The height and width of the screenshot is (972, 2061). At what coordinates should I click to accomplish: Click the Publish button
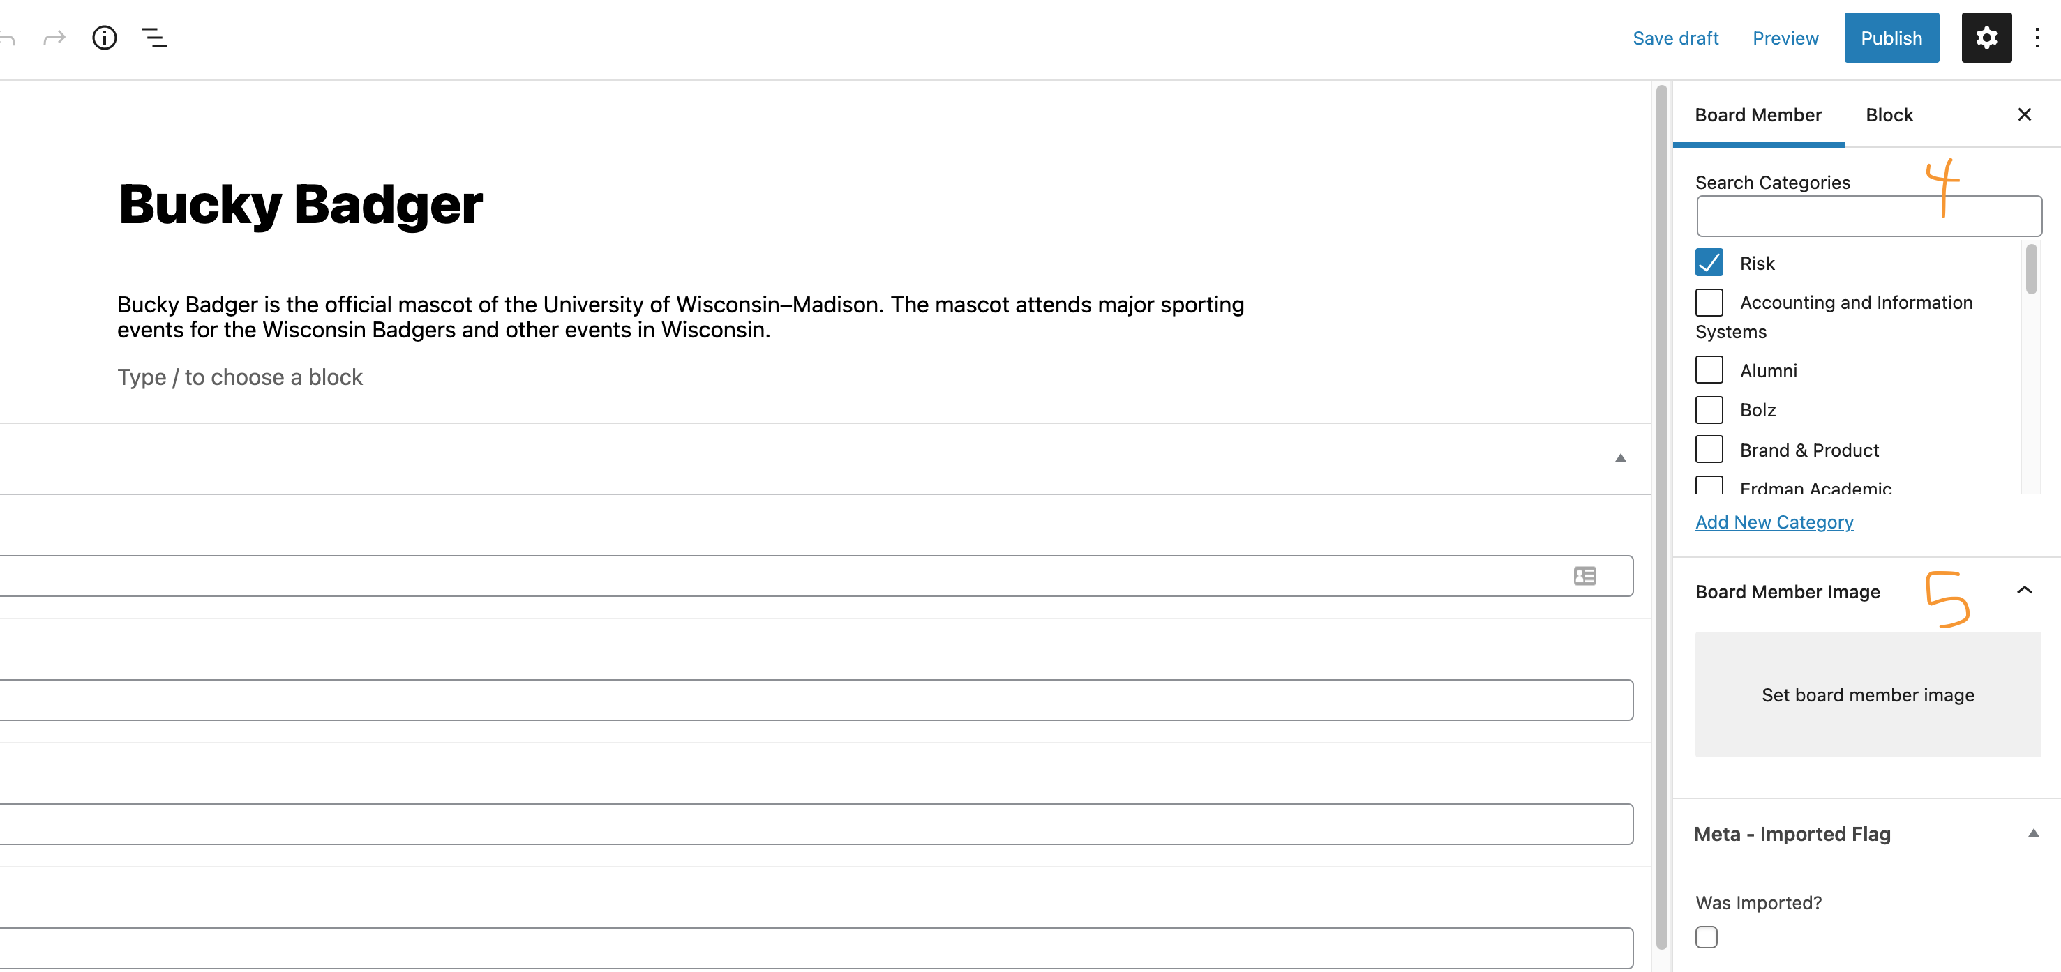pos(1891,38)
